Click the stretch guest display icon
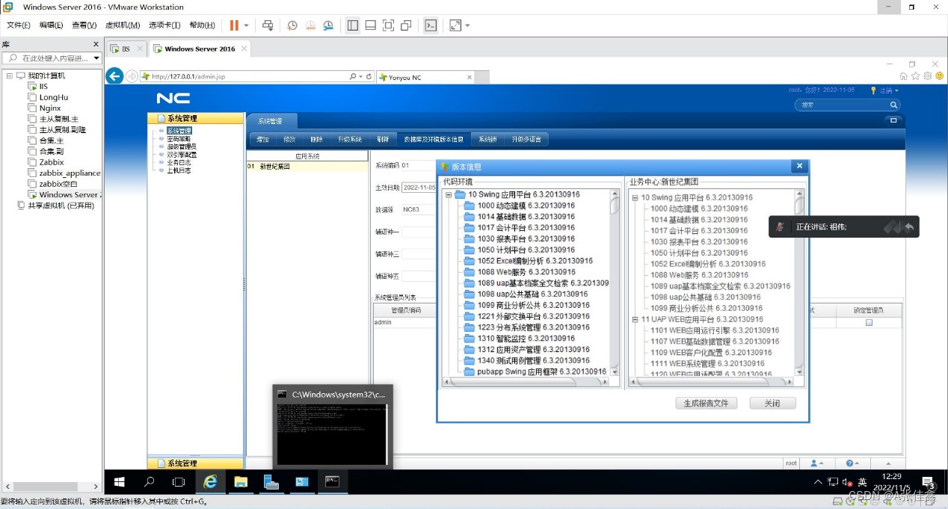This screenshot has width=948, height=509. pos(455,25)
